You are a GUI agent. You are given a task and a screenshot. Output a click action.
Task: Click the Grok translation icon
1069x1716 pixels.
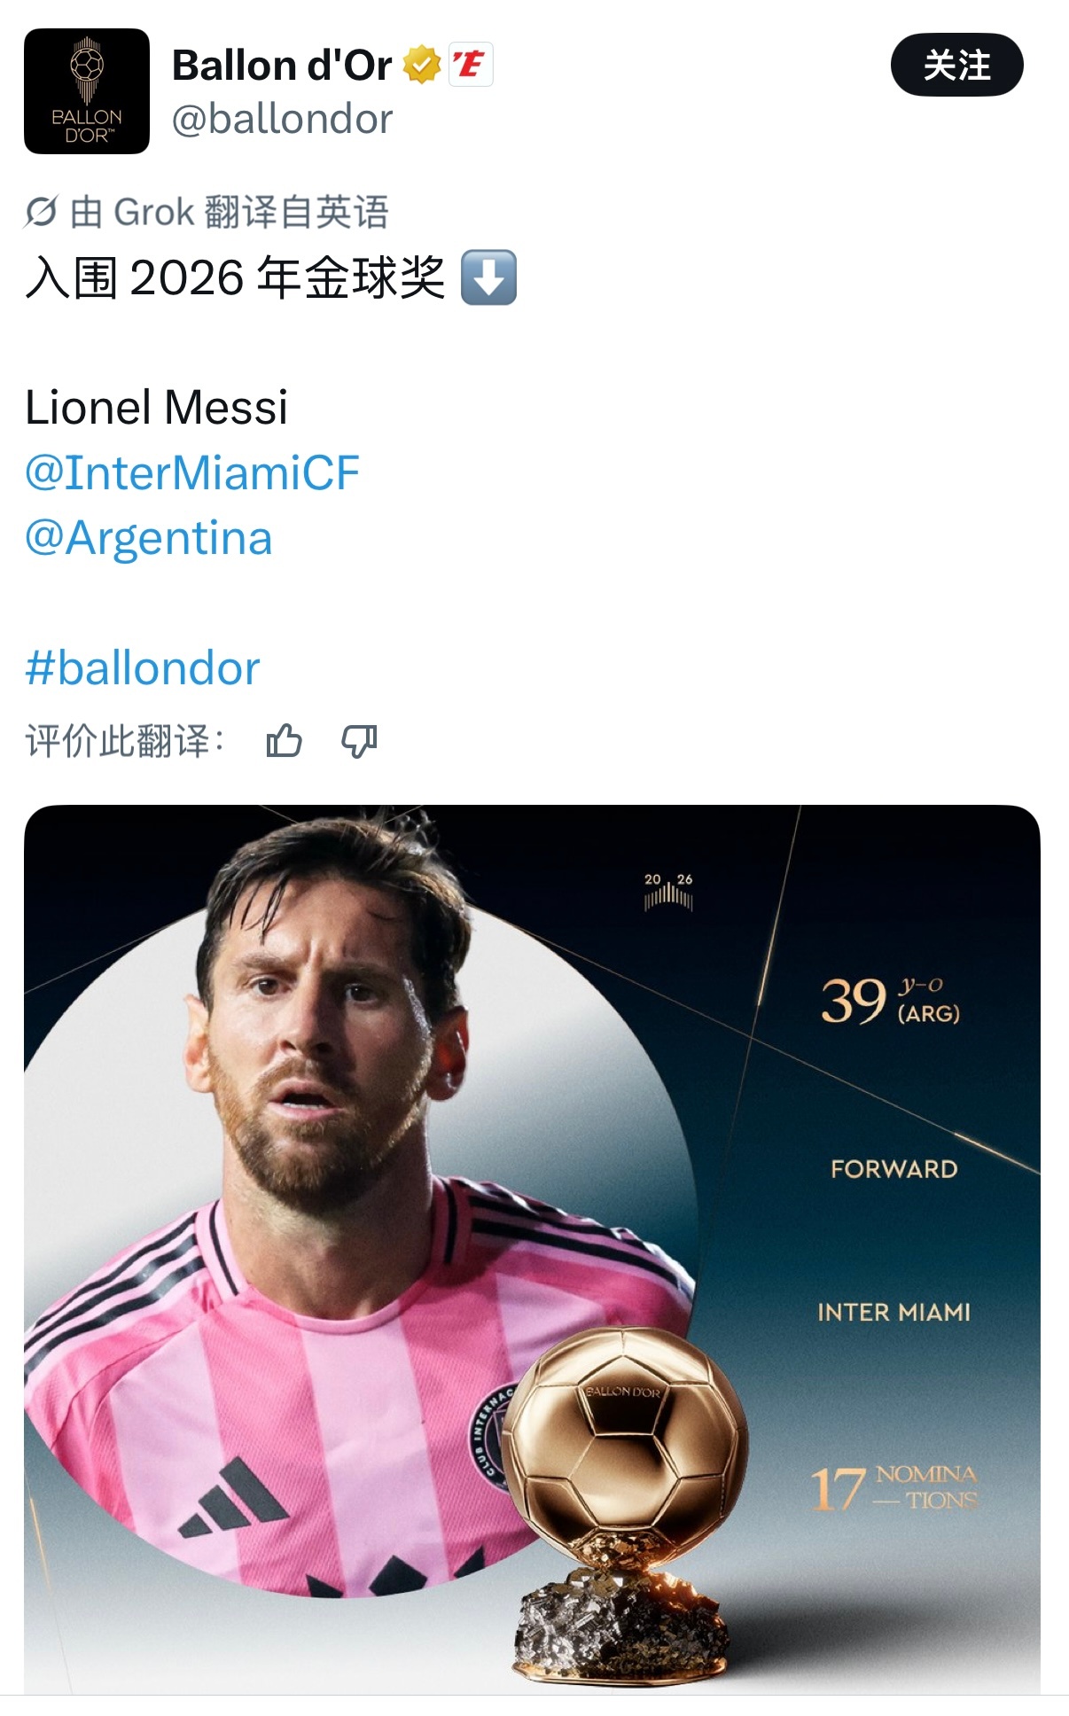coord(41,213)
